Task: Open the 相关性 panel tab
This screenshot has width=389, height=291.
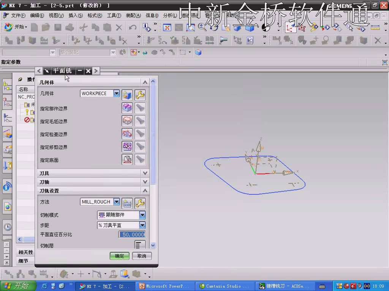Action: point(25,252)
